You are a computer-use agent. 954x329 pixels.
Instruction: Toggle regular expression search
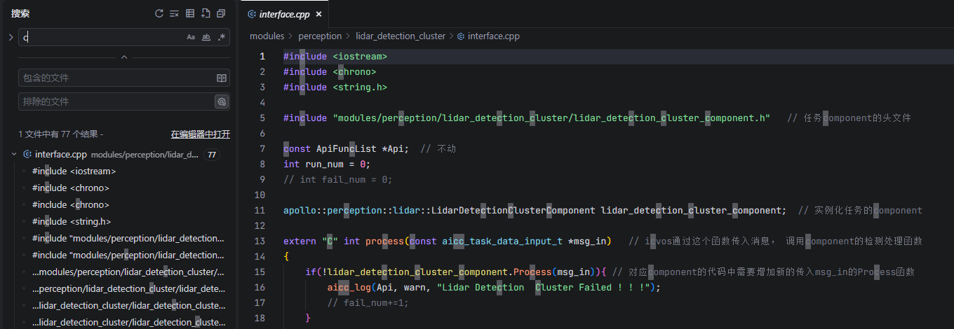222,37
